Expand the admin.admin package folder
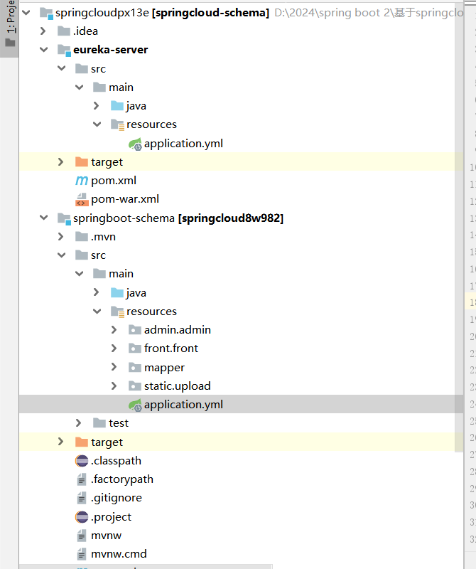The width and height of the screenshot is (476, 569). (x=114, y=330)
